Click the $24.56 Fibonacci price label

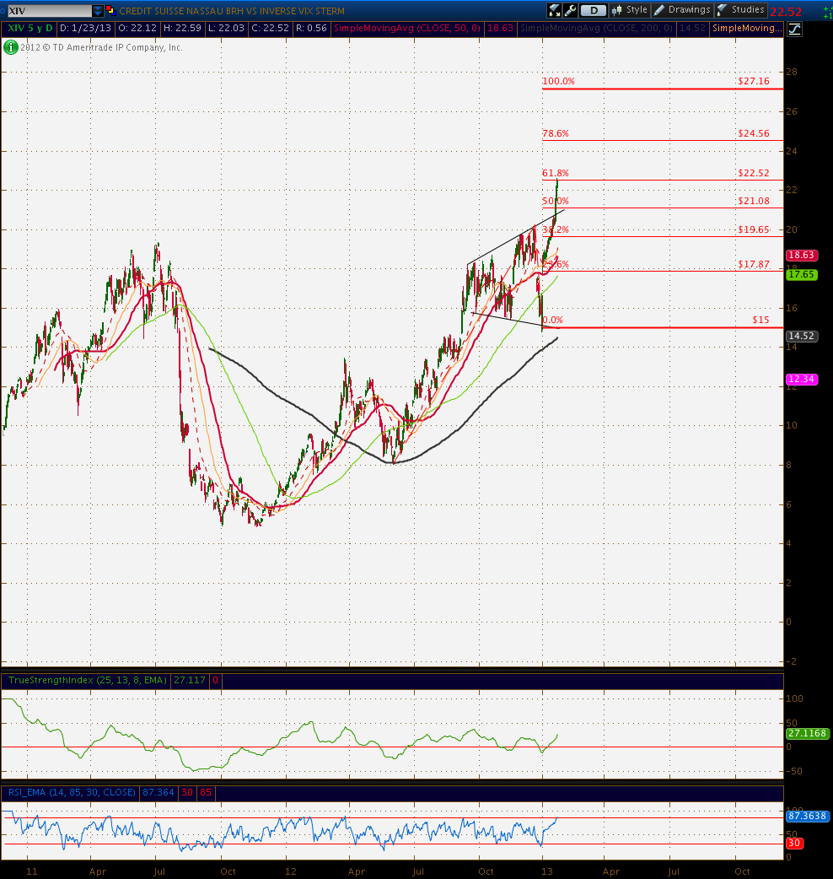754,133
